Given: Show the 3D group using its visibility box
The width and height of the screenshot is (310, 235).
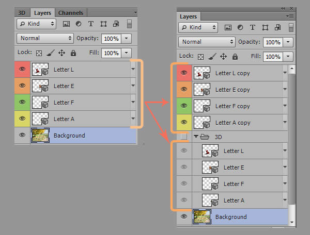Looking at the screenshot, I should tap(183, 136).
